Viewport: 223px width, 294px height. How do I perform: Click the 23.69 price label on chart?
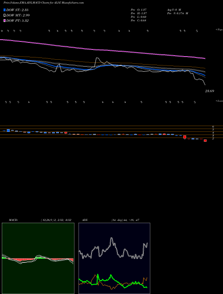pyautogui.click(x=210, y=91)
